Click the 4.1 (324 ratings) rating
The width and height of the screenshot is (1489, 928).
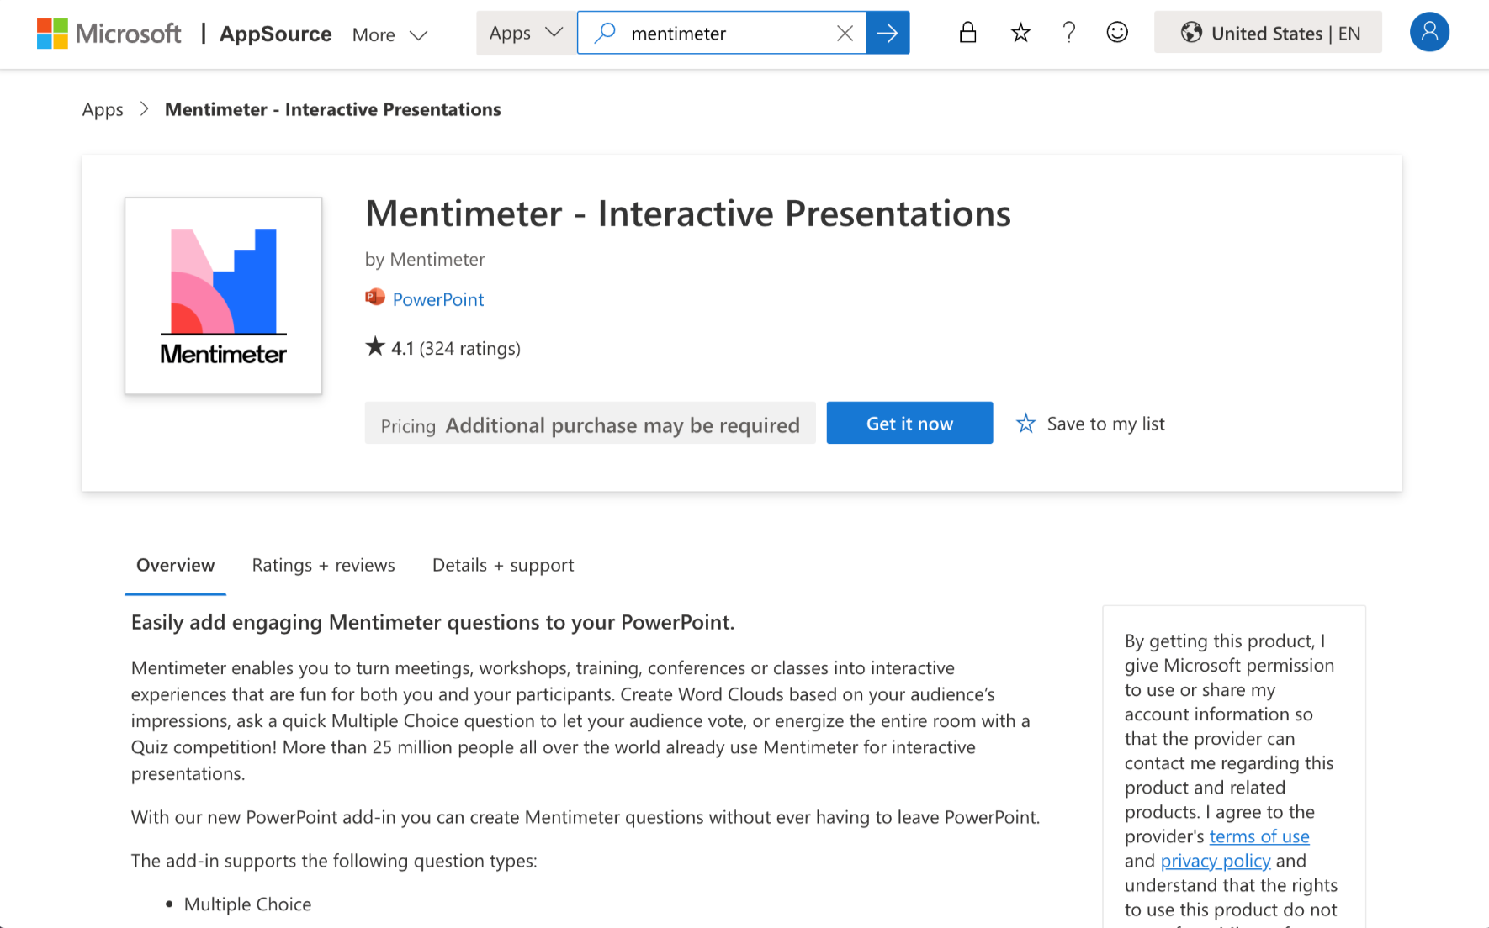pos(443,348)
